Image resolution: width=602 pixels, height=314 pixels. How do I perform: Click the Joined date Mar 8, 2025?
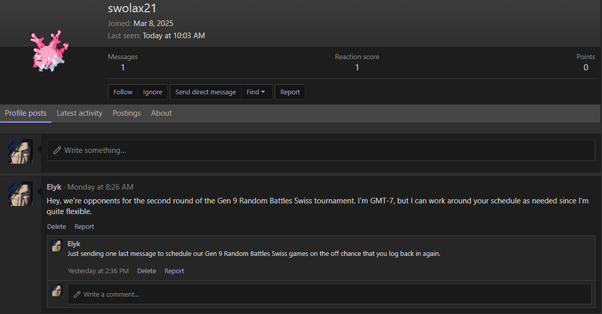[x=153, y=23]
